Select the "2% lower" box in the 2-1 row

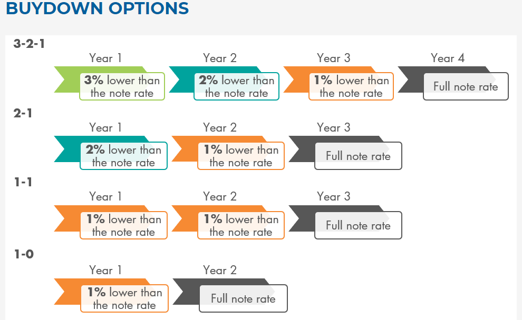[123, 156]
